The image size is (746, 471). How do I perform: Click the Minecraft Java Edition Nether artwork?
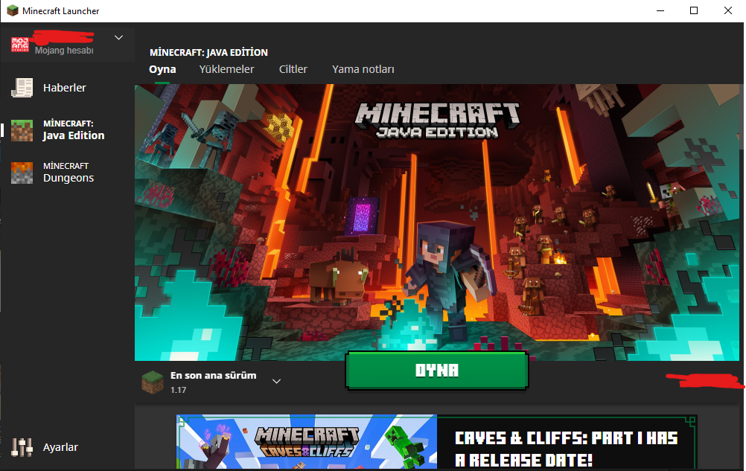[x=437, y=222]
